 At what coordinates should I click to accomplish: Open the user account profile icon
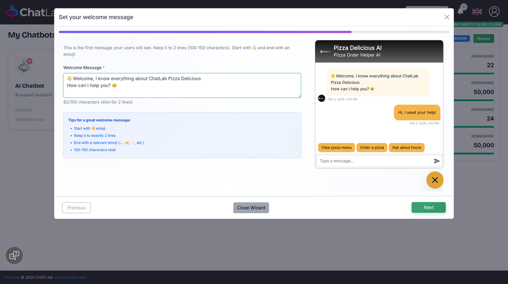pyautogui.click(x=494, y=11)
